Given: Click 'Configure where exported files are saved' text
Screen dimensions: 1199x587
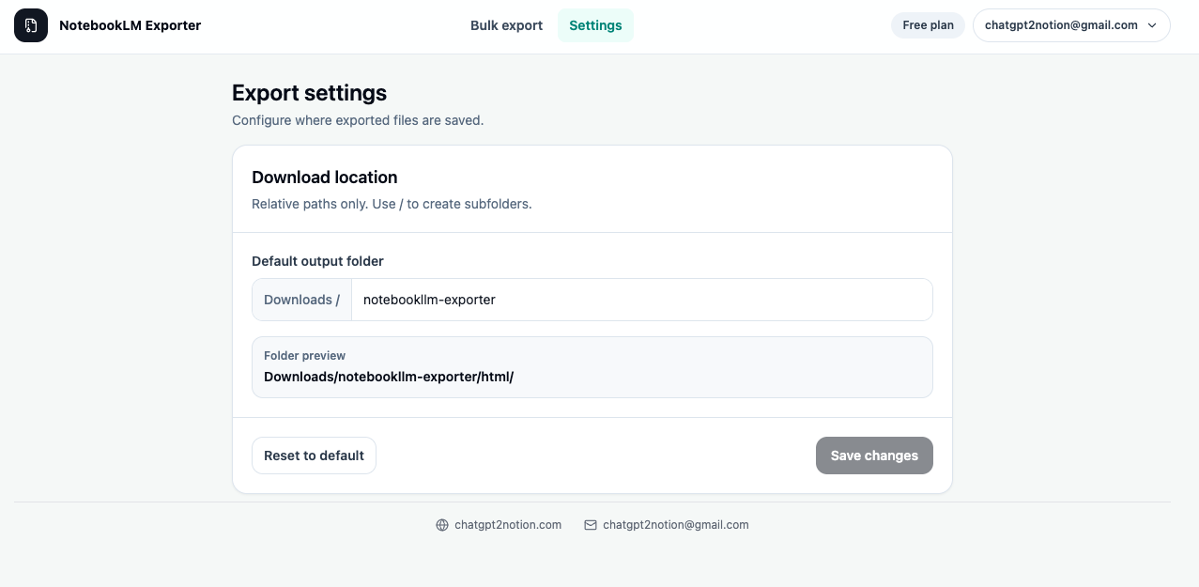Looking at the screenshot, I should pos(358,120).
